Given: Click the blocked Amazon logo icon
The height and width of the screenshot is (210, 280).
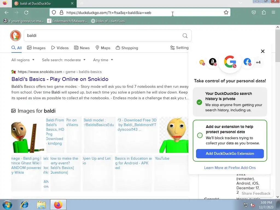Looking at the screenshot, I should (x=213, y=62).
